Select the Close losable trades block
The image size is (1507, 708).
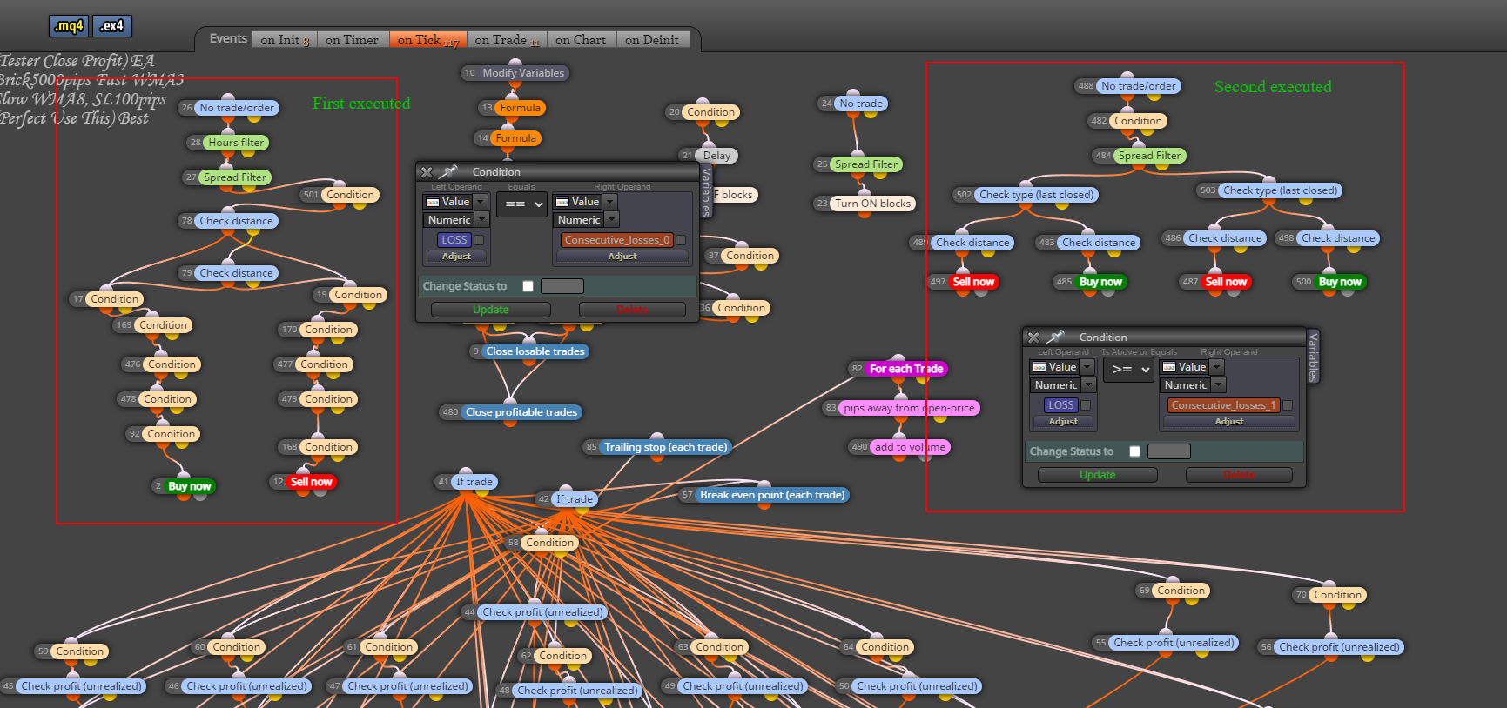[x=535, y=351]
